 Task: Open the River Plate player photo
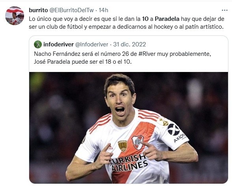tap(129, 127)
